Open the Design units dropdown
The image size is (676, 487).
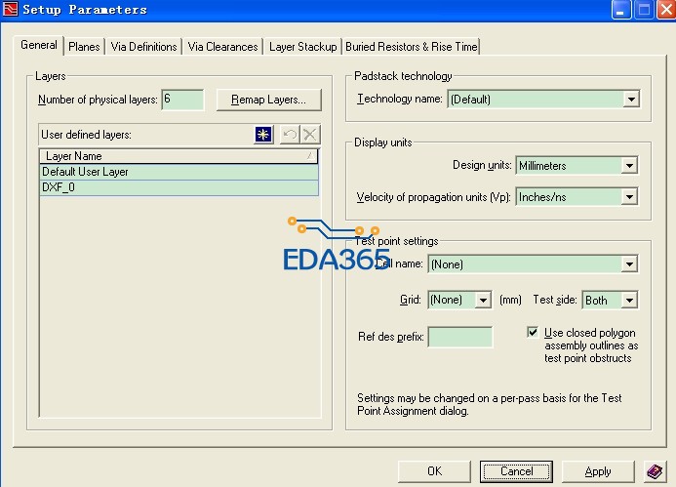click(x=629, y=165)
